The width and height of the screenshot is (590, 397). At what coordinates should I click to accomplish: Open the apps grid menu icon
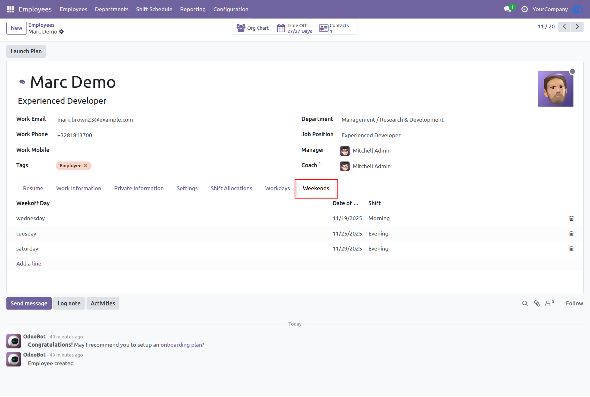10,9
